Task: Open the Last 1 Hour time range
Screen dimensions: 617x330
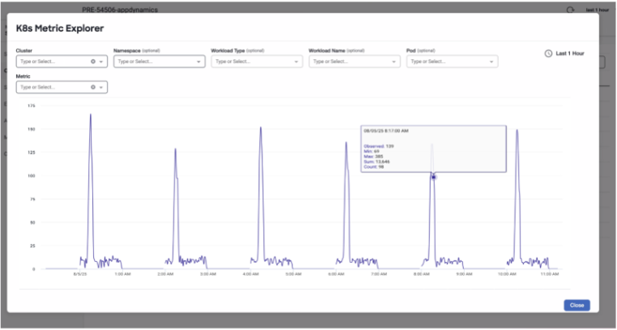Action: tap(570, 53)
